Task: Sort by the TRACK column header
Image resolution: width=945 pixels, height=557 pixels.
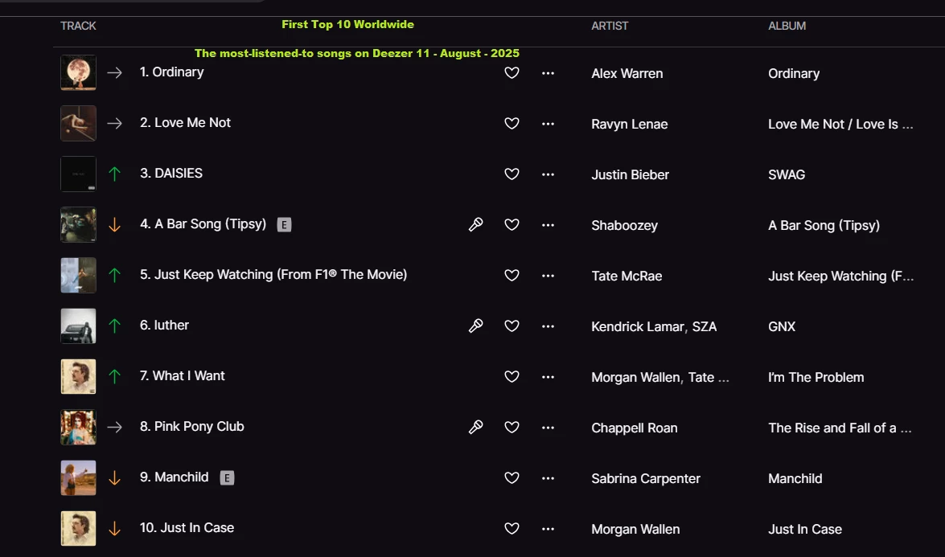Action: pos(78,26)
